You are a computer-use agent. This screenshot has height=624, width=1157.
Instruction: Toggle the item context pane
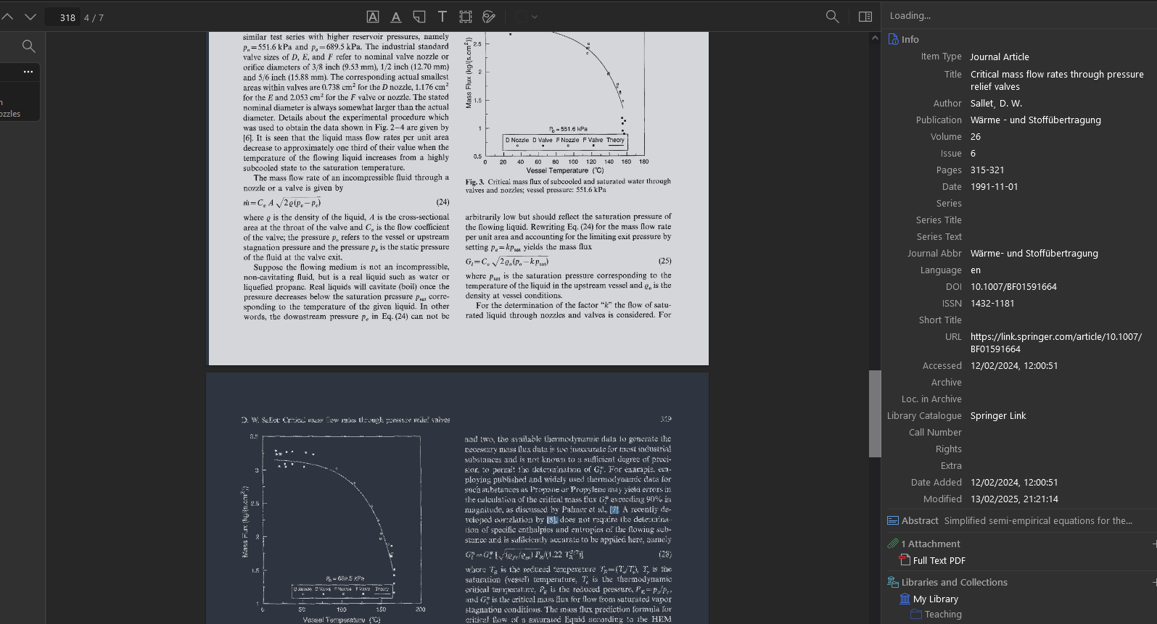coord(865,17)
